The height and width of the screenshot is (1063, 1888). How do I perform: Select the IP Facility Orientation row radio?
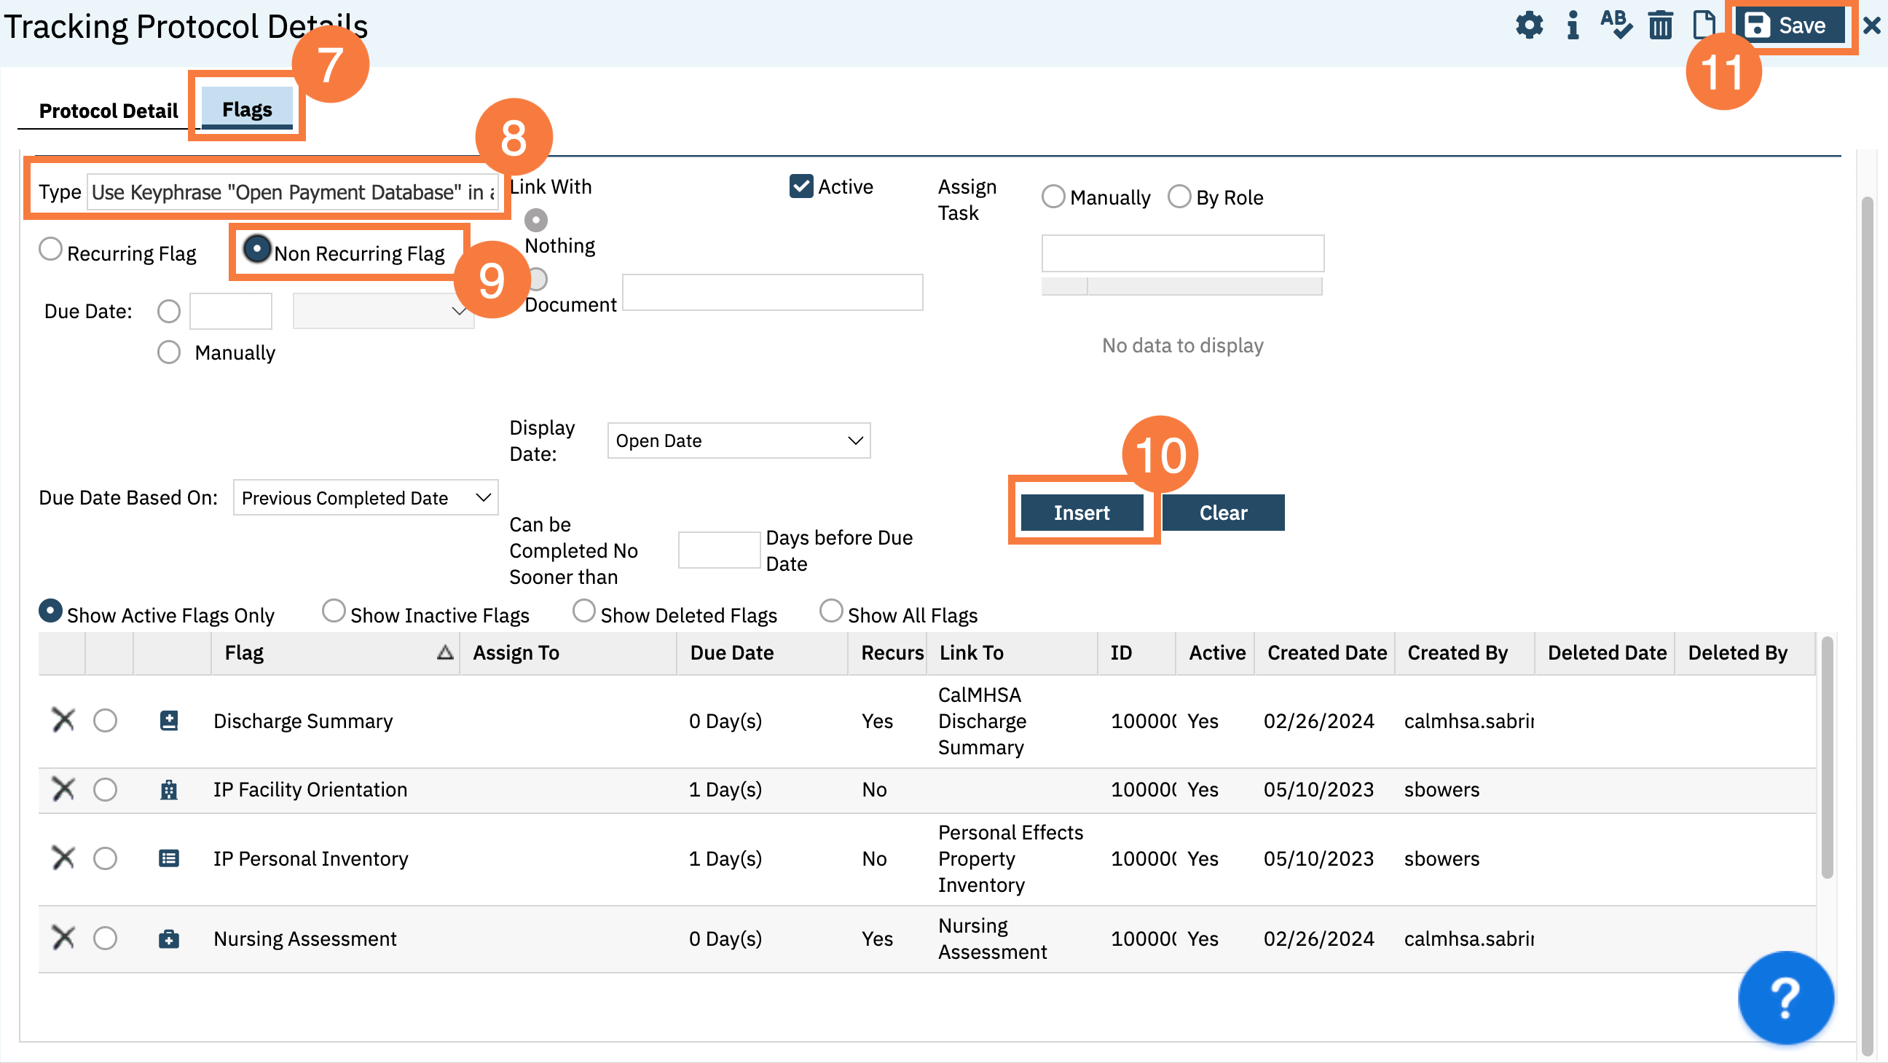[105, 789]
